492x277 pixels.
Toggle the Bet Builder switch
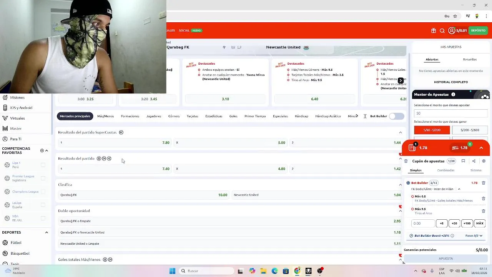pyautogui.click(x=397, y=116)
